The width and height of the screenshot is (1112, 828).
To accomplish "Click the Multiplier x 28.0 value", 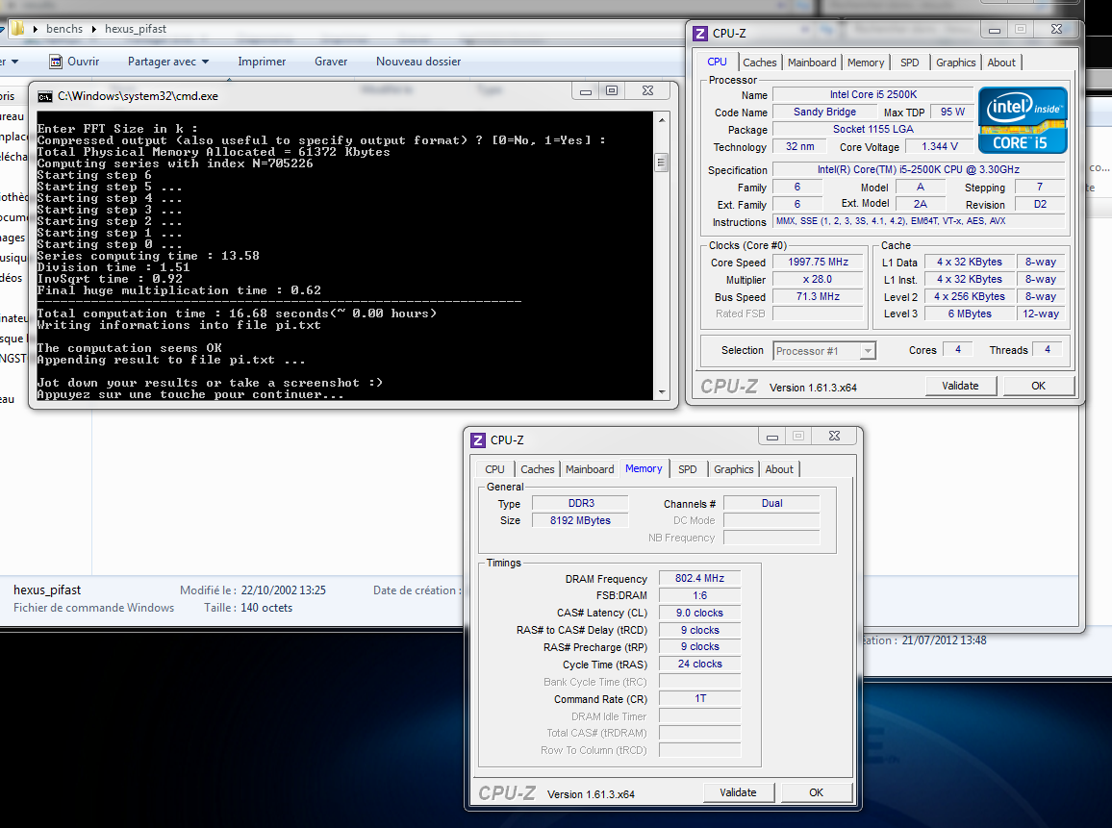I will (818, 279).
